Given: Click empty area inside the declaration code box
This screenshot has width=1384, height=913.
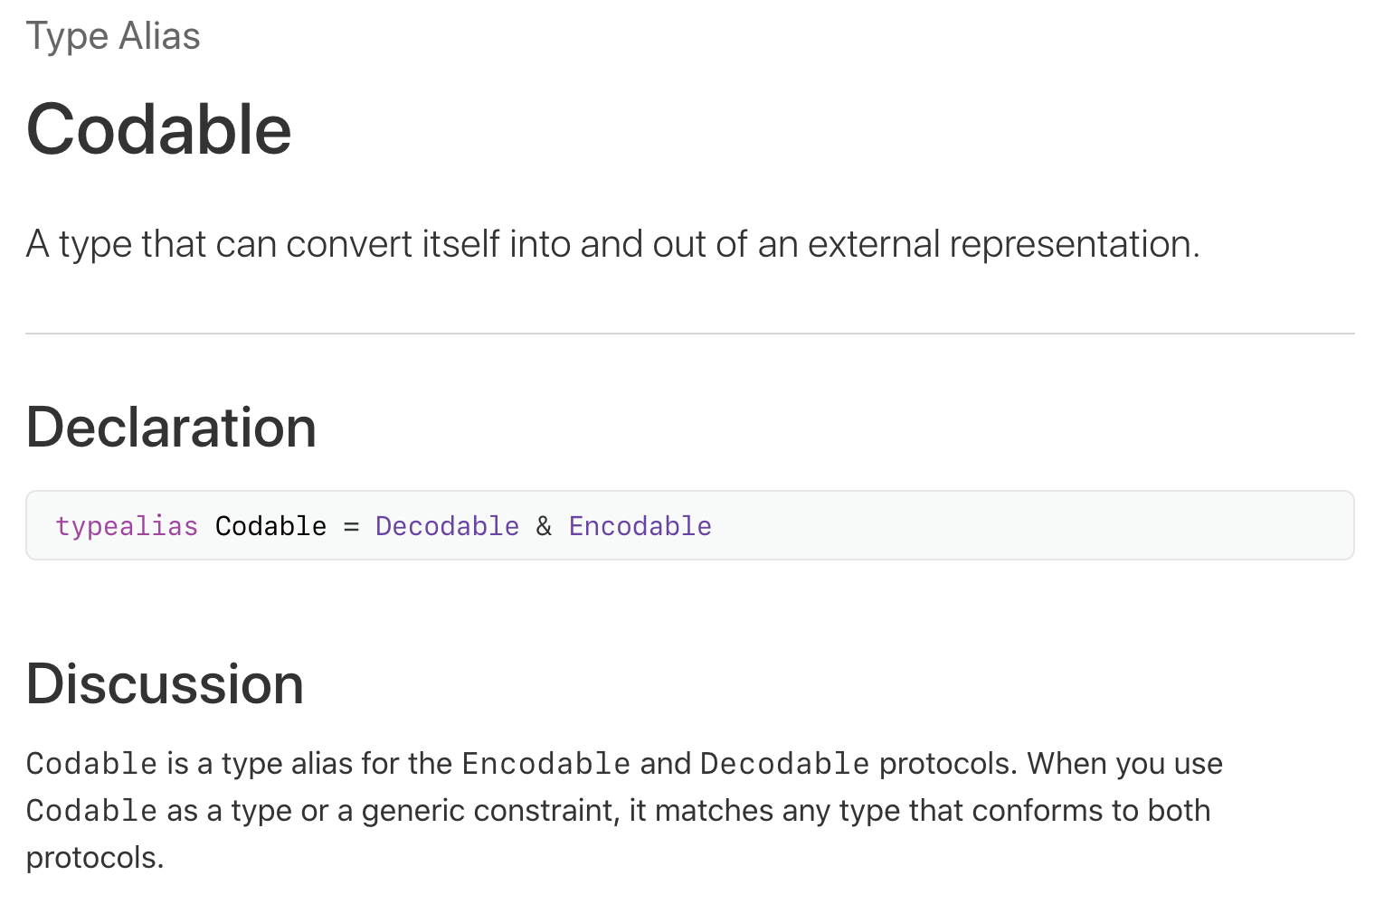Looking at the screenshot, I should pyautogui.click(x=1031, y=526).
